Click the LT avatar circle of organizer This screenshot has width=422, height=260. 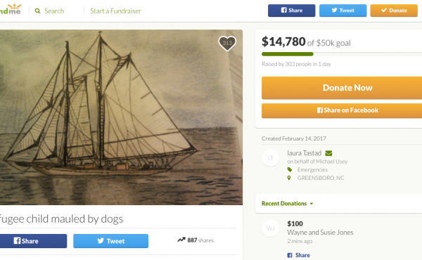(271, 158)
